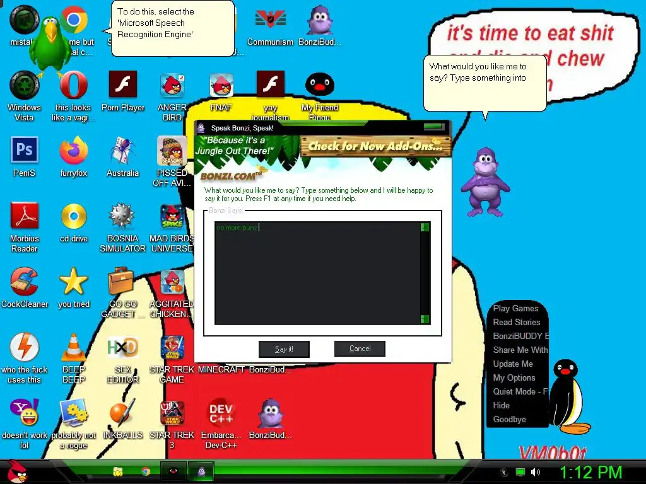646x484 pixels.
Task: Select Goodbye in the Bonzi menu
Action: coord(510,419)
